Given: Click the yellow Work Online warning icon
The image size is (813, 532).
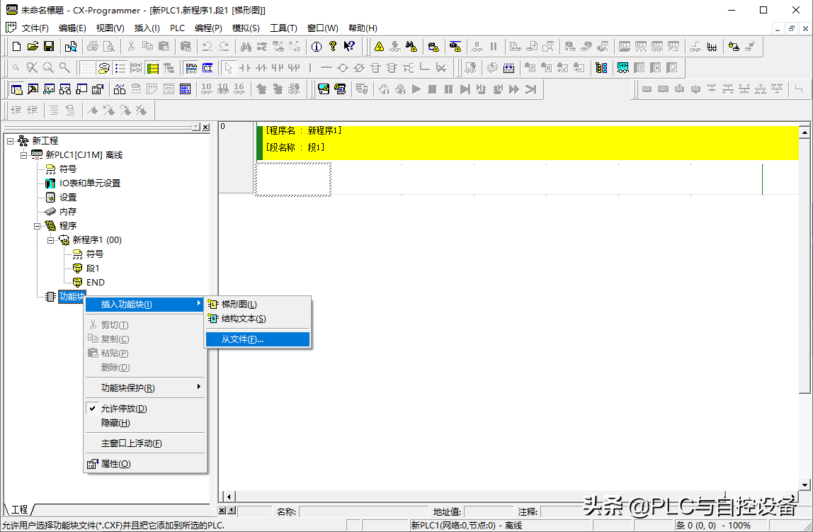Looking at the screenshot, I should tap(380, 47).
